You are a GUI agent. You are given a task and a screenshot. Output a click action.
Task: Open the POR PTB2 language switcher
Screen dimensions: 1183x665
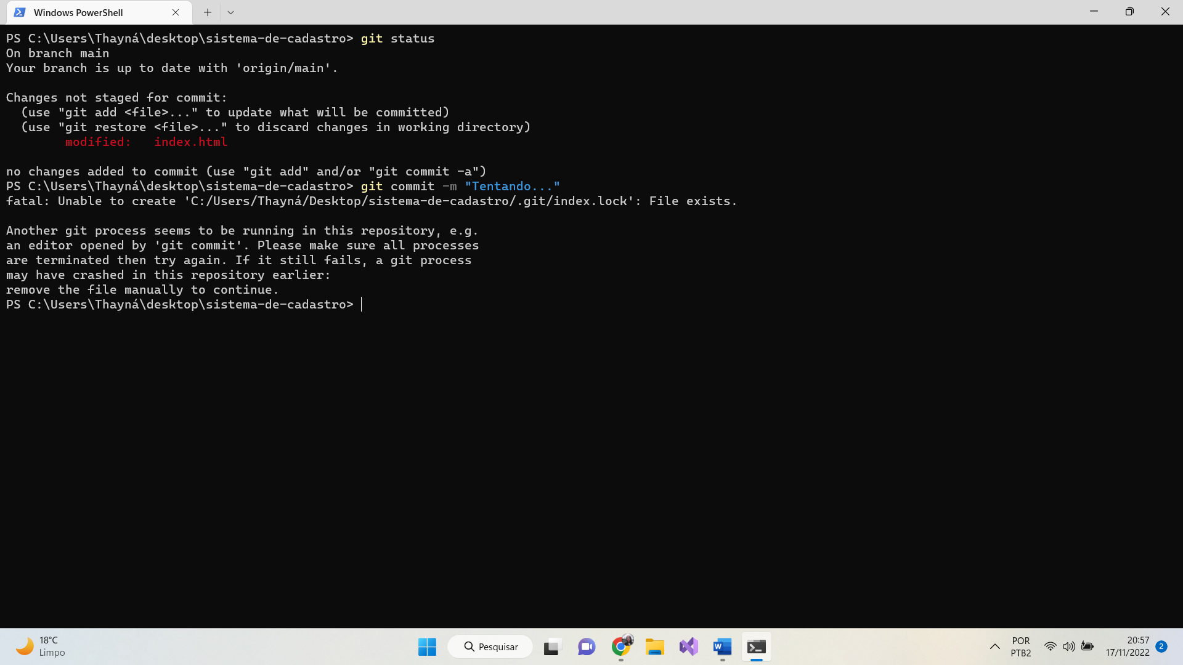click(x=1021, y=647)
